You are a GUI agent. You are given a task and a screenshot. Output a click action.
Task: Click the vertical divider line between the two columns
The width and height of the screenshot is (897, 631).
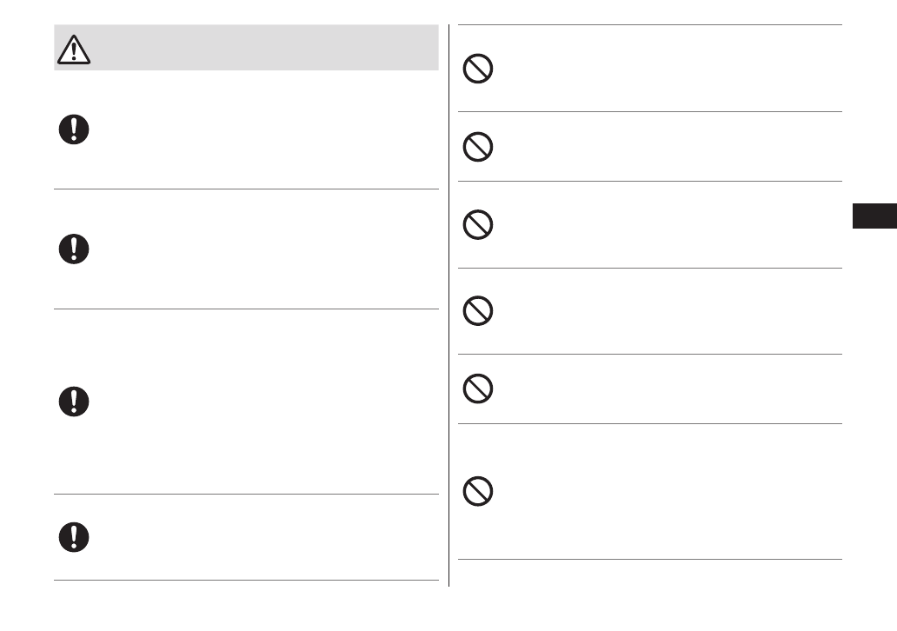[x=448, y=304]
